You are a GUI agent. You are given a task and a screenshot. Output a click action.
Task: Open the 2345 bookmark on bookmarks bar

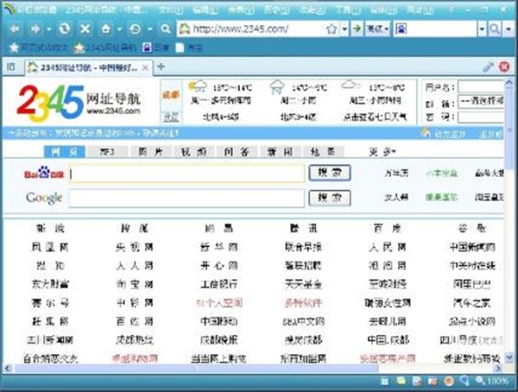(x=104, y=48)
